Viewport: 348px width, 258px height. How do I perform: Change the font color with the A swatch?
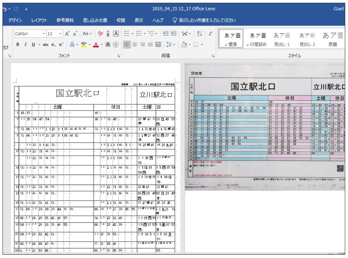97,44
